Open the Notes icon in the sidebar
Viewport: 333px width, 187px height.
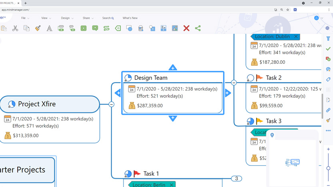coord(328,100)
